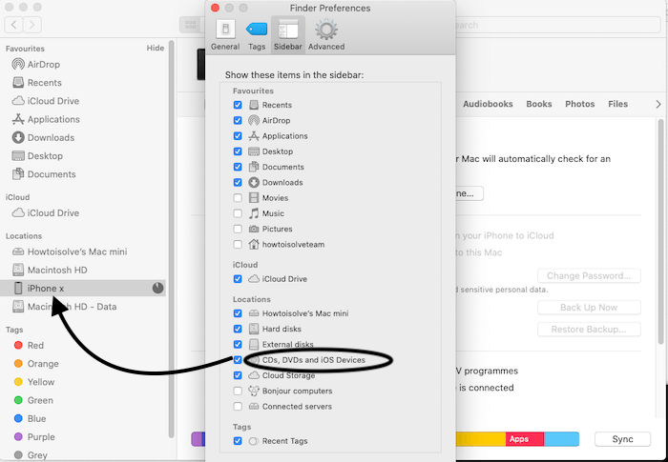Uncheck the Documents checkbox in preferences

pyautogui.click(x=238, y=167)
